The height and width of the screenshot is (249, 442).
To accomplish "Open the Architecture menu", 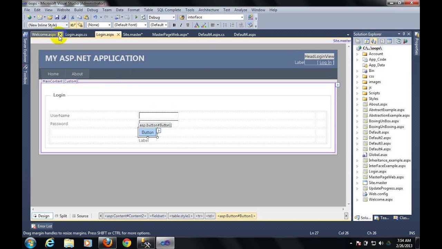I will pos(209,10).
